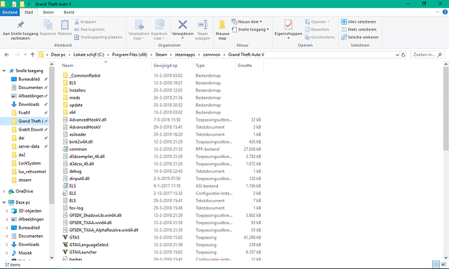Image resolution: width=449 pixels, height=269 pixels.
Task: Click Bewerken edit option
Action: (317, 29)
